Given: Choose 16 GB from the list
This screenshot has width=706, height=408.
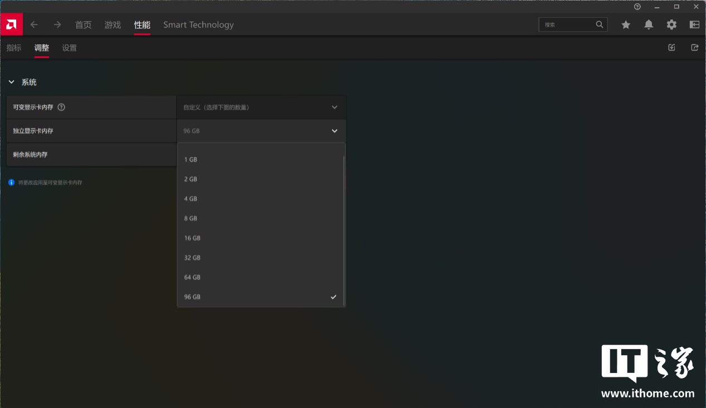Looking at the screenshot, I should point(261,238).
